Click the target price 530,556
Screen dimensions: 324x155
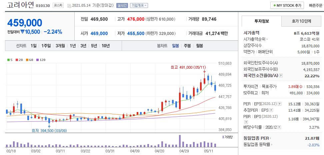pos(312,87)
